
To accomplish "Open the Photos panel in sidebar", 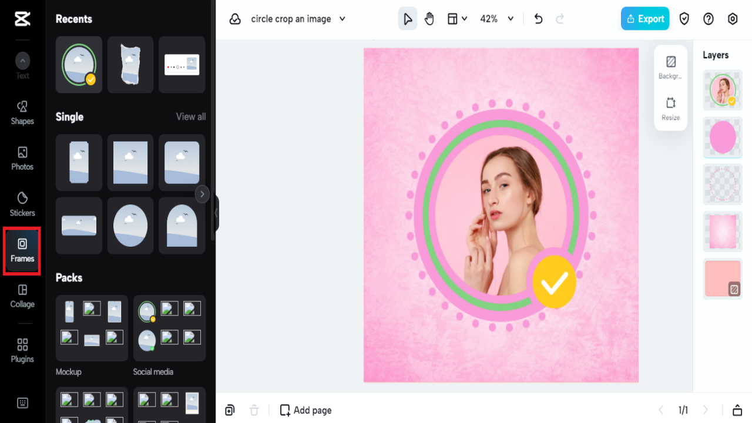I will click(x=22, y=159).
